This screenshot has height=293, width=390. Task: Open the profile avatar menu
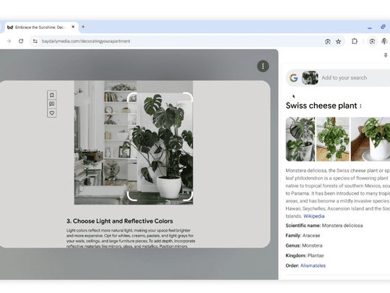[384, 41]
